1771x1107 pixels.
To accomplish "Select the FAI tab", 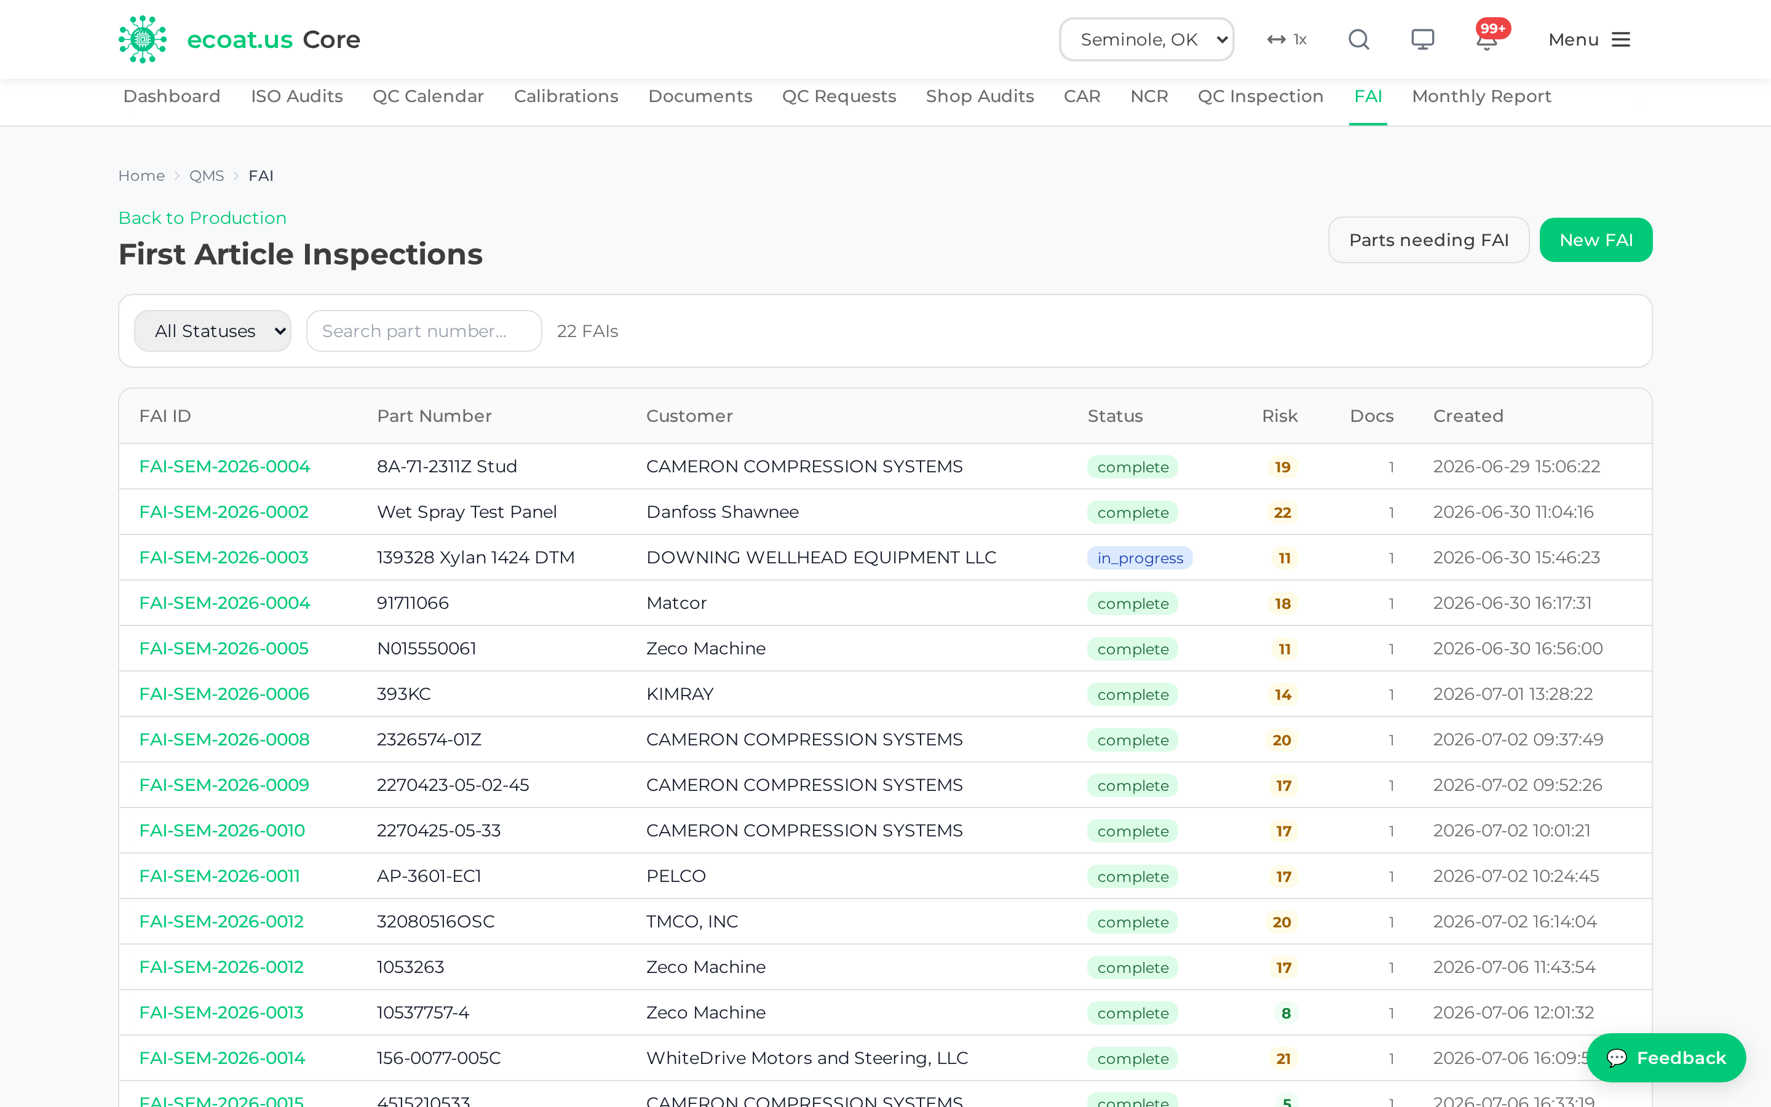I will point(1368,97).
